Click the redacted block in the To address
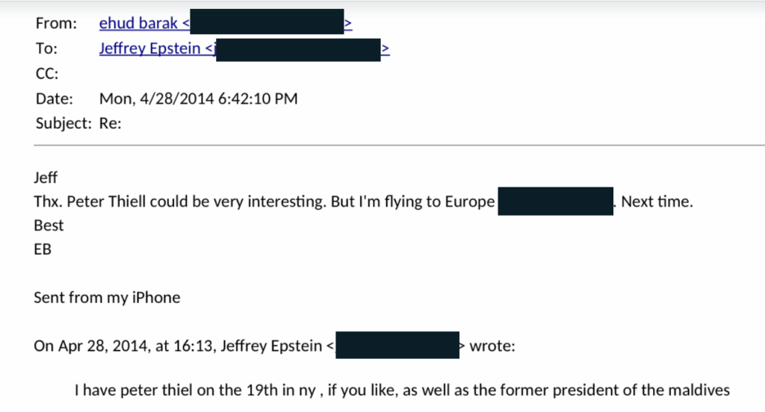This screenshot has width=765, height=412. coord(298,50)
